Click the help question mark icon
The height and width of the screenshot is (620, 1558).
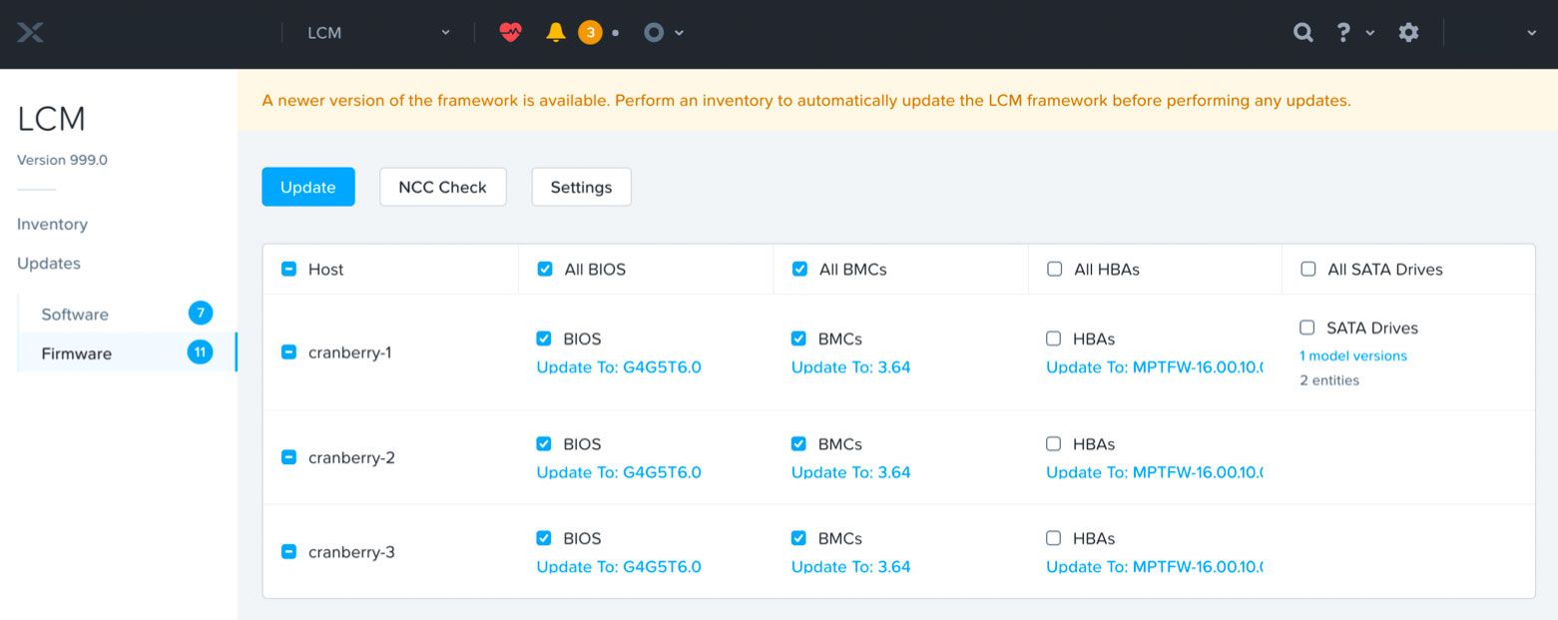[1341, 32]
